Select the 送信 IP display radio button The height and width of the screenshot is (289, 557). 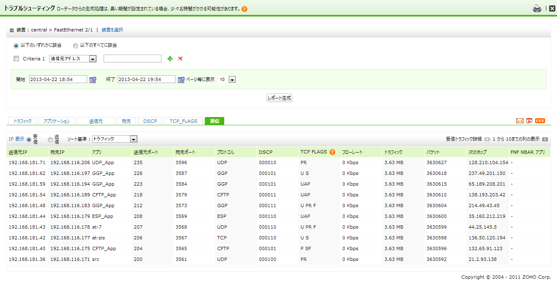[x=50, y=140]
